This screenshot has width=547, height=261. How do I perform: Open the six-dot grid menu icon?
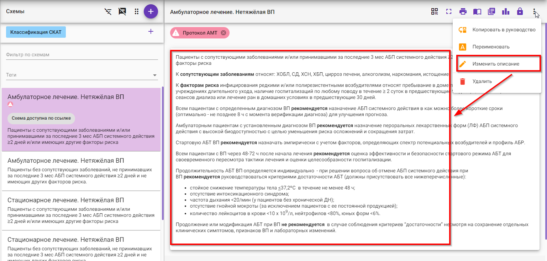[x=136, y=12]
